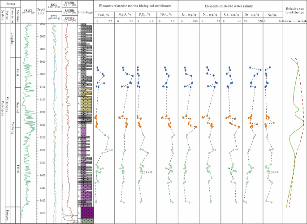
Task: Click the CaO, % column header
Action: 103,15
